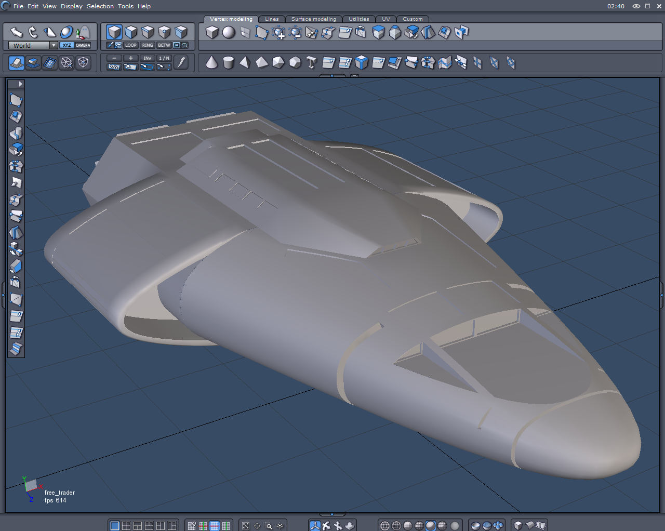Open the Vertex modeling tab
This screenshot has height=531, width=665.
[x=231, y=19]
